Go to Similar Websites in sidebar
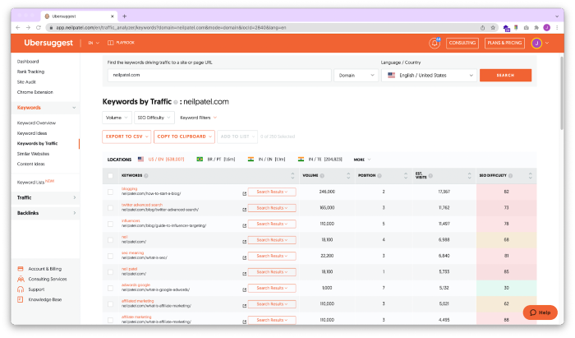The height and width of the screenshot is (338, 575). [x=33, y=154]
